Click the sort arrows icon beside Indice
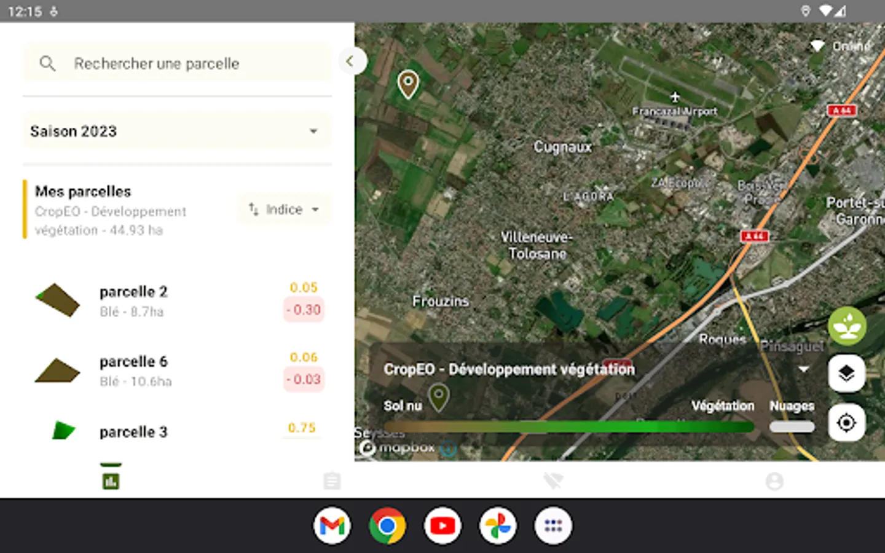The width and height of the screenshot is (885, 553). tap(253, 210)
